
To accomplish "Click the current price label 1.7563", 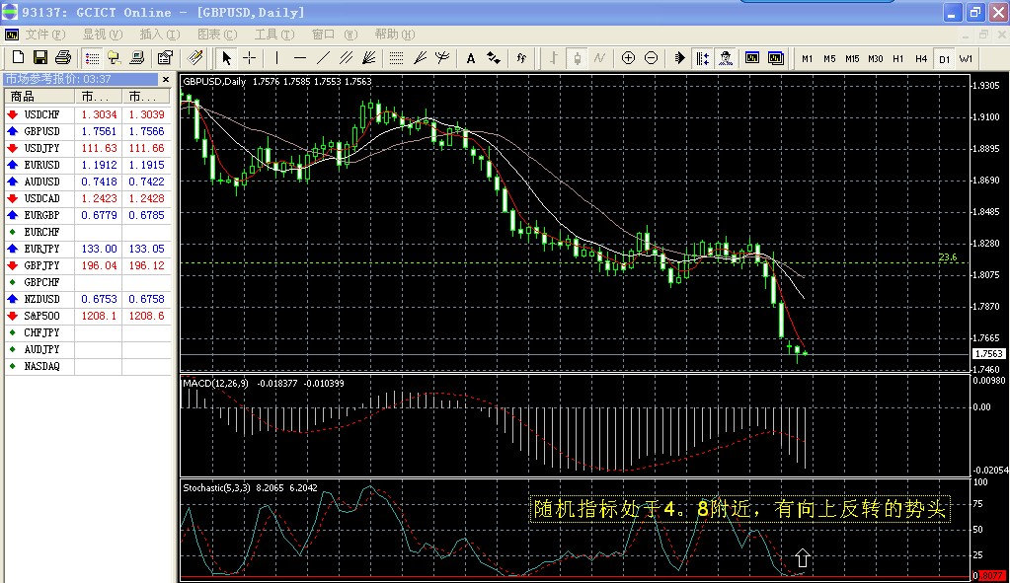I will click(x=988, y=354).
